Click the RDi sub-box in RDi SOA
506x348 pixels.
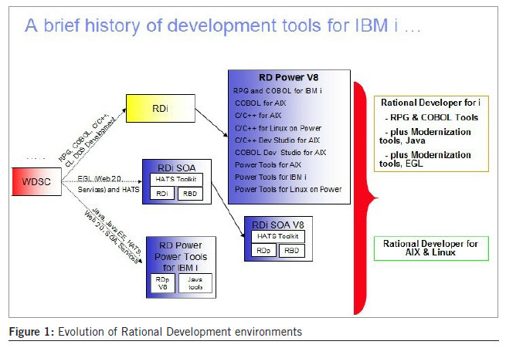(162, 194)
